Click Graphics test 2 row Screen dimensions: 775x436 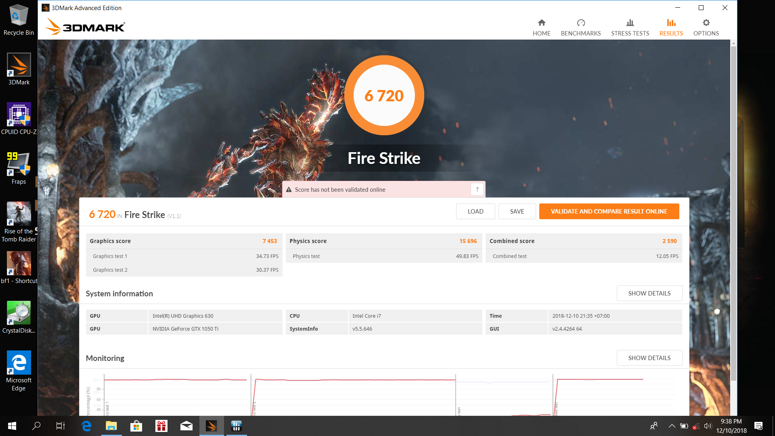click(184, 270)
